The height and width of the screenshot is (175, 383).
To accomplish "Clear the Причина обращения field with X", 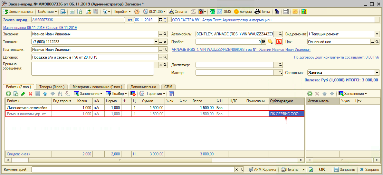I will [160, 65].
